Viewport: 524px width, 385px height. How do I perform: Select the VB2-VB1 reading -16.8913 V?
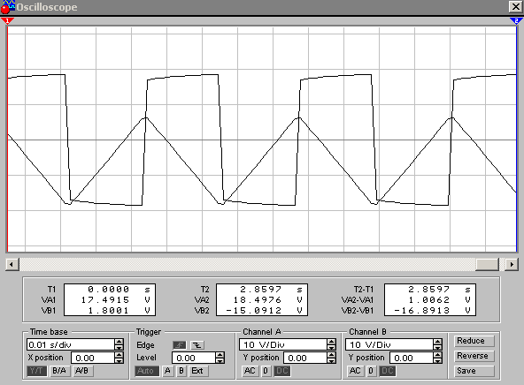(433, 311)
